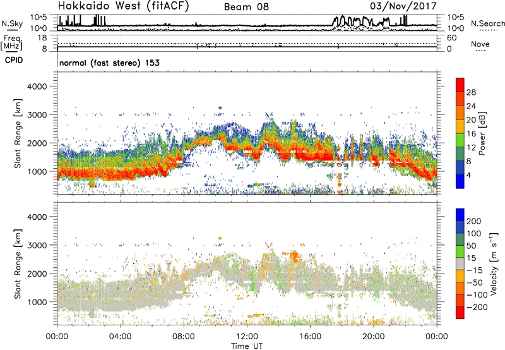Screen dimensions: 505x350
Task: Click the power colorbar value 4
Action: 468,175
